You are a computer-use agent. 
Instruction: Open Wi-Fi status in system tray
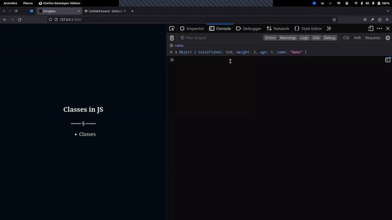coord(356,3)
